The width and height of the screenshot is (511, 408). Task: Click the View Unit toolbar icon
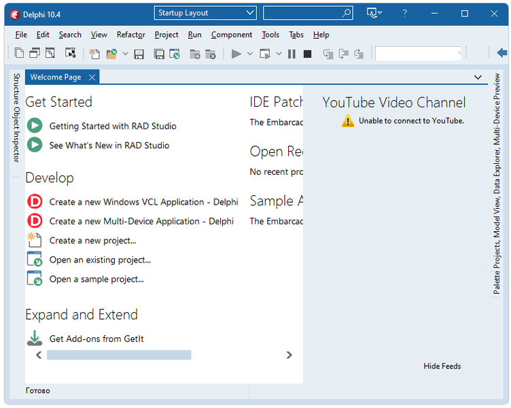point(19,53)
